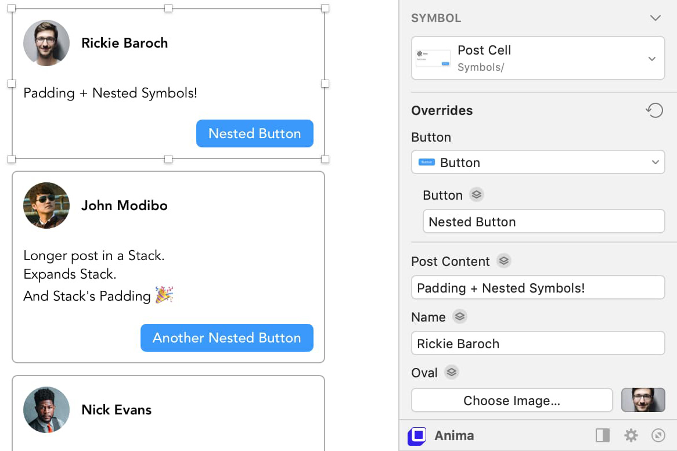
Task: Click the Anima logo icon
Action: tap(417, 436)
